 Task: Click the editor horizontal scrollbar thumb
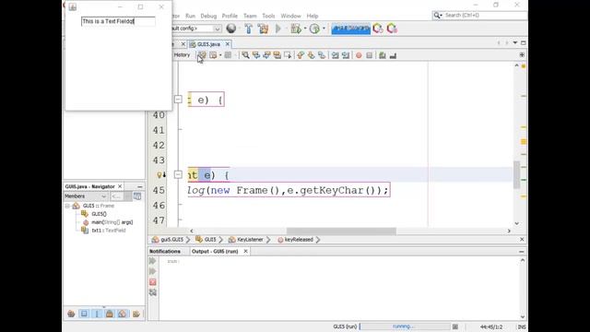341,231
